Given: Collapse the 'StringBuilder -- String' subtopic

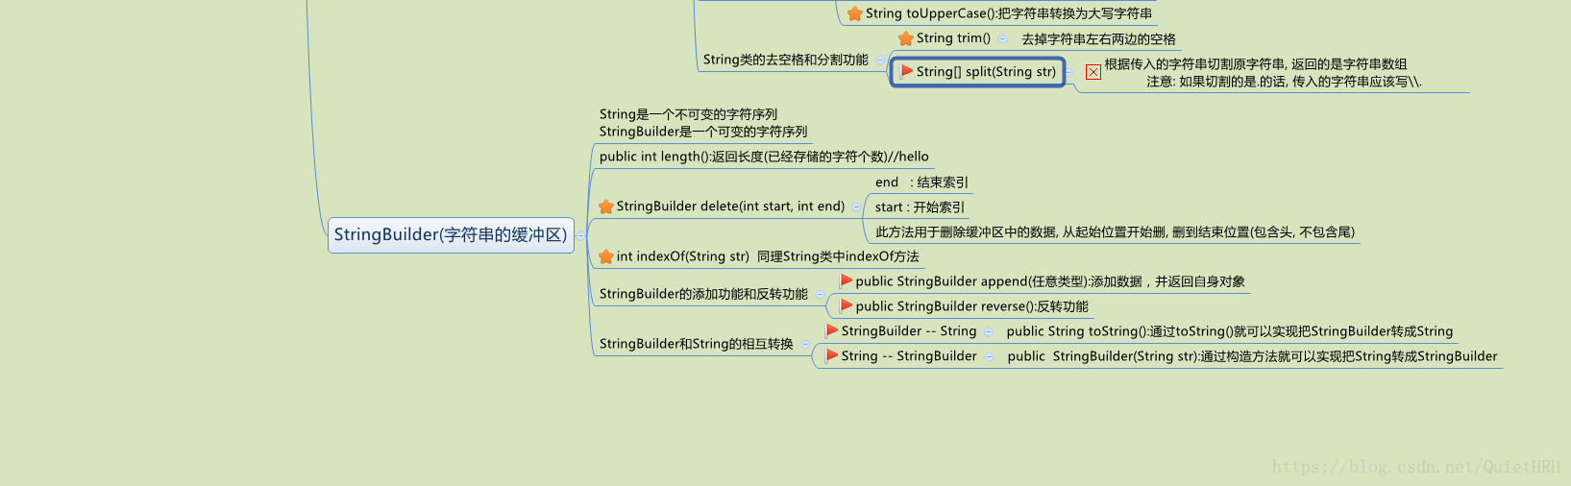Looking at the screenshot, I should click(x=989, y=331).
